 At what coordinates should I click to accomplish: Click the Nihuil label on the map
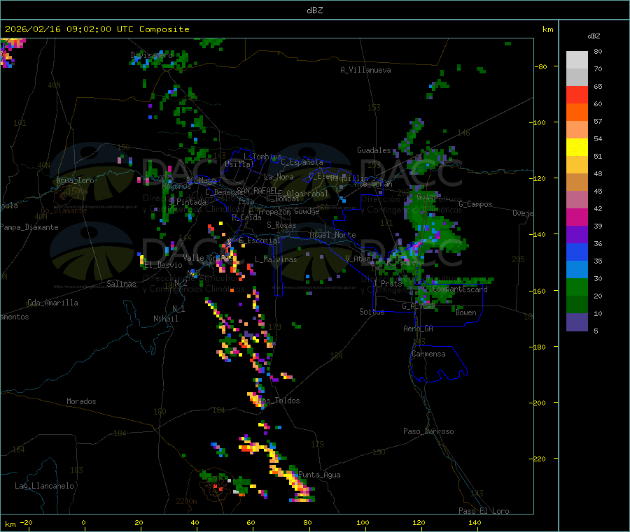click(166, 319)
